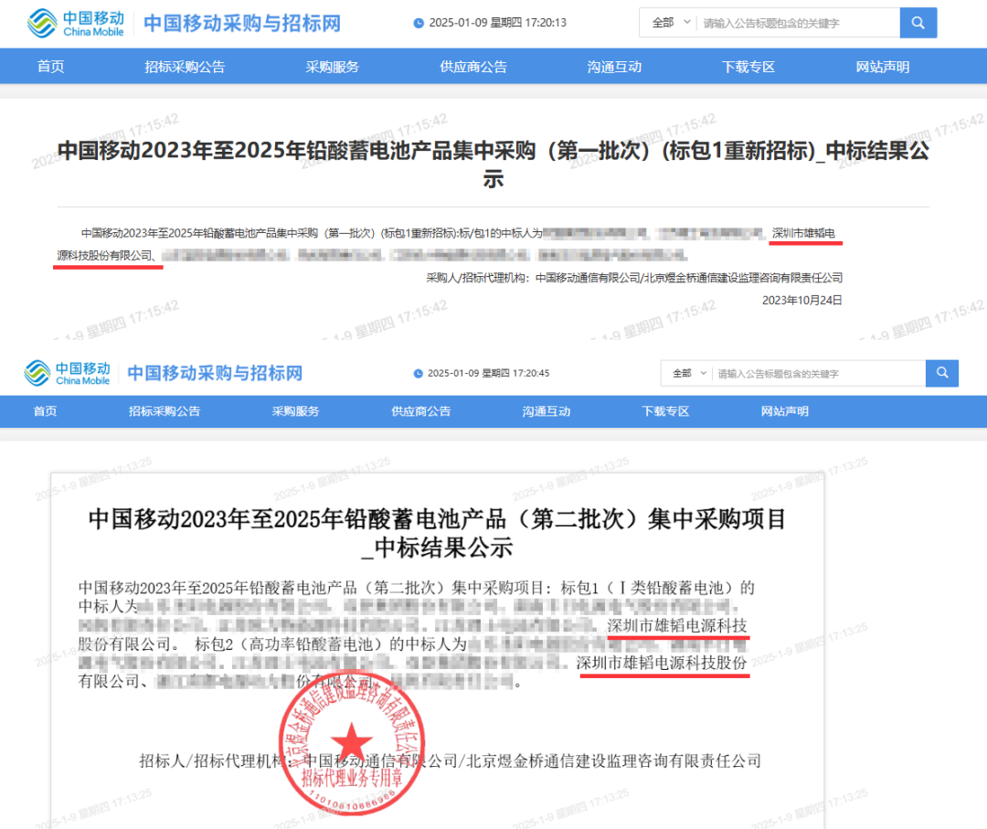Open 供应商公告 in the second navigation bar
The image size is (987, 829).
[420, 411]
